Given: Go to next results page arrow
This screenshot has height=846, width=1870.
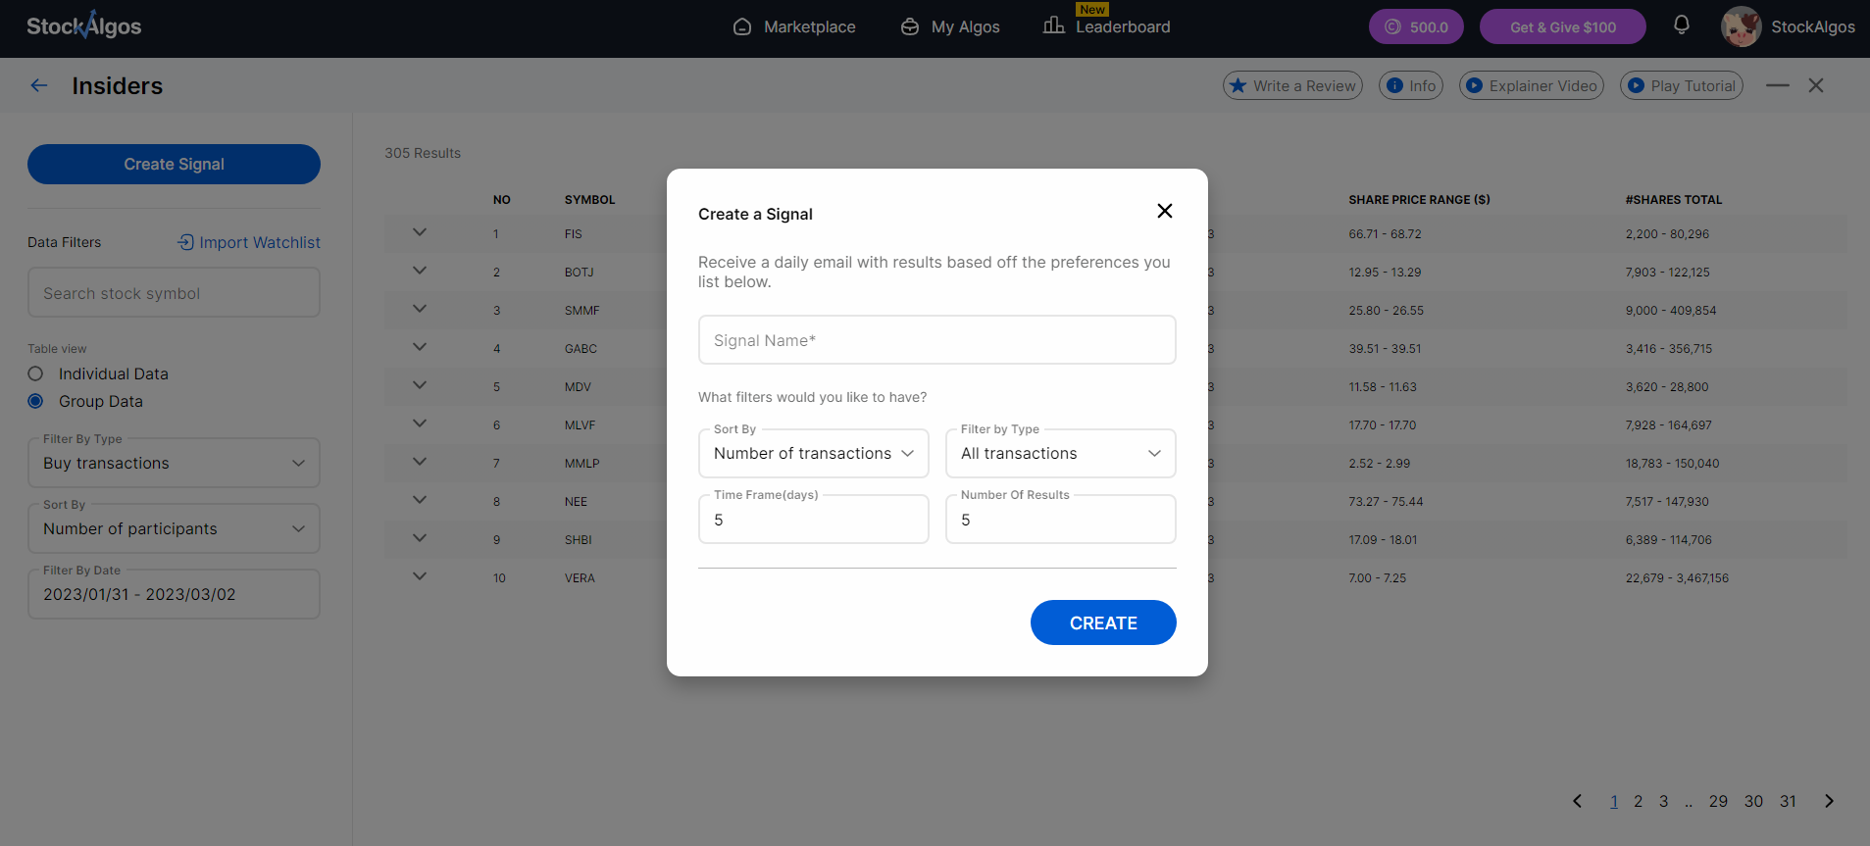Looking at the screenshot, I should coord(1829,801).
